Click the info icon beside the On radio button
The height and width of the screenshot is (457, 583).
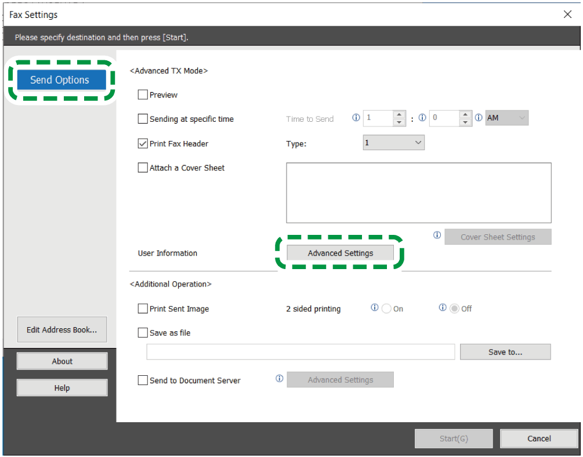pyautogui.click(x=375, y=308)
